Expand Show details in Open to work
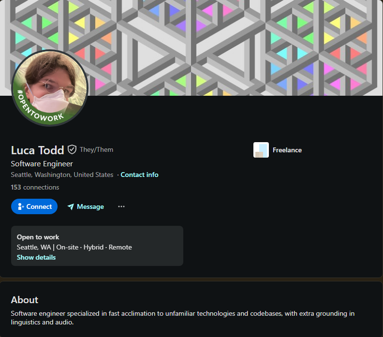 (36, 257)
